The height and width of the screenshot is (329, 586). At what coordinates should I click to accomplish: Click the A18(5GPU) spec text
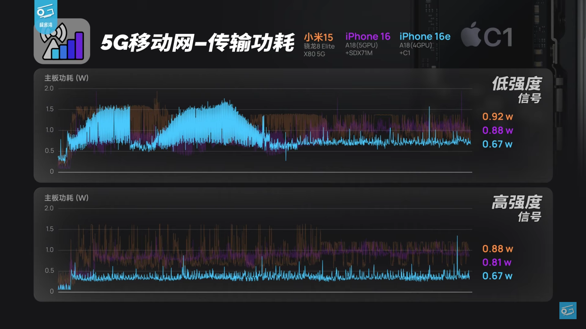(x=361, y=45)
